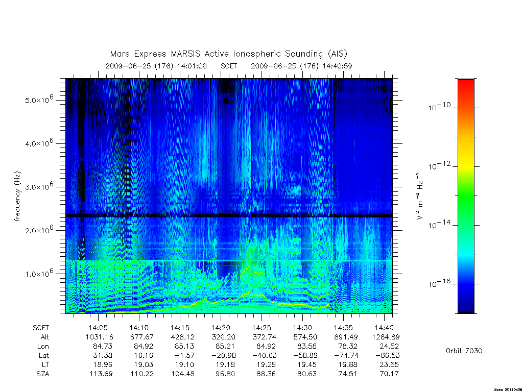Click the SZA value 104.48
This screenshot has height=392, width=523.
tap(183, 374)
